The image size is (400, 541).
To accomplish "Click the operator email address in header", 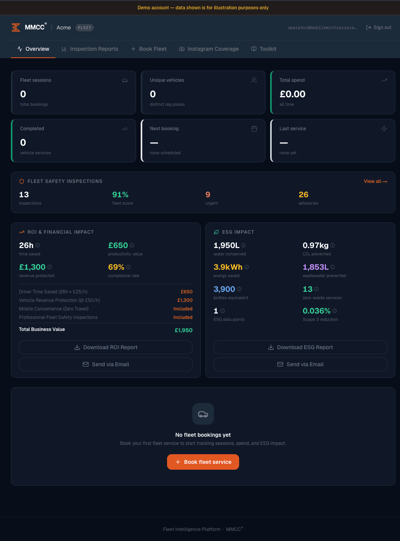I will tap(322, 28).
